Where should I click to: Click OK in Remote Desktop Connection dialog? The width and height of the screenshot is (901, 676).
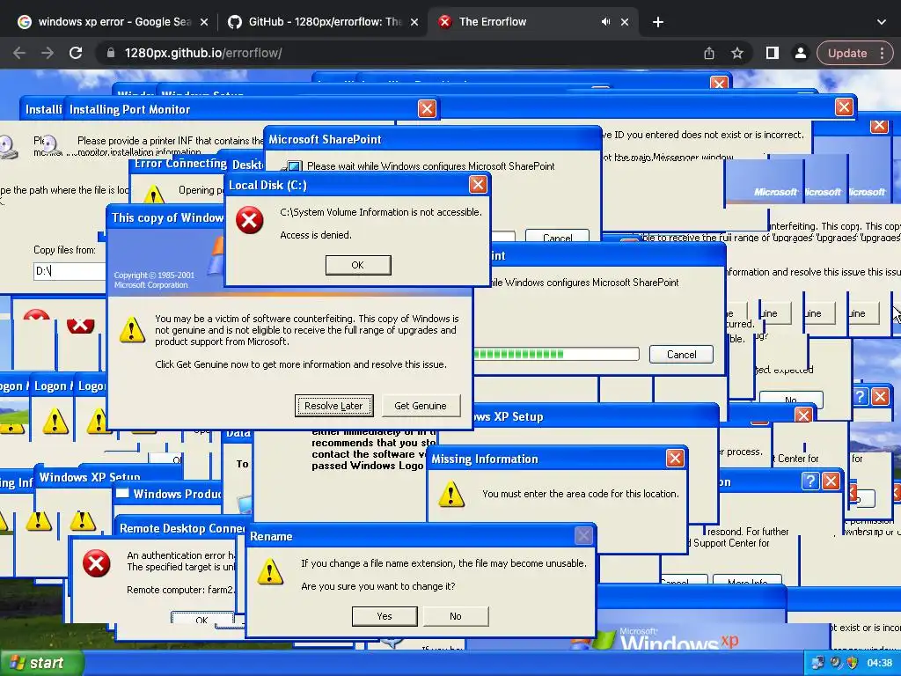(x=201, y=620)
